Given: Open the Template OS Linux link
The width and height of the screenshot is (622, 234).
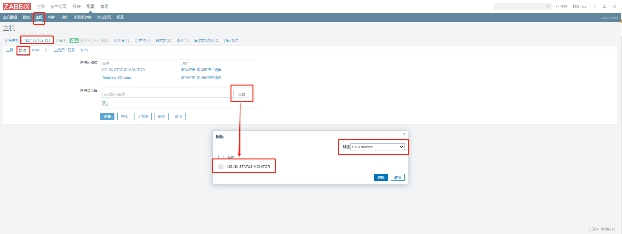Looking at the screenshot, I should point(117,77).
